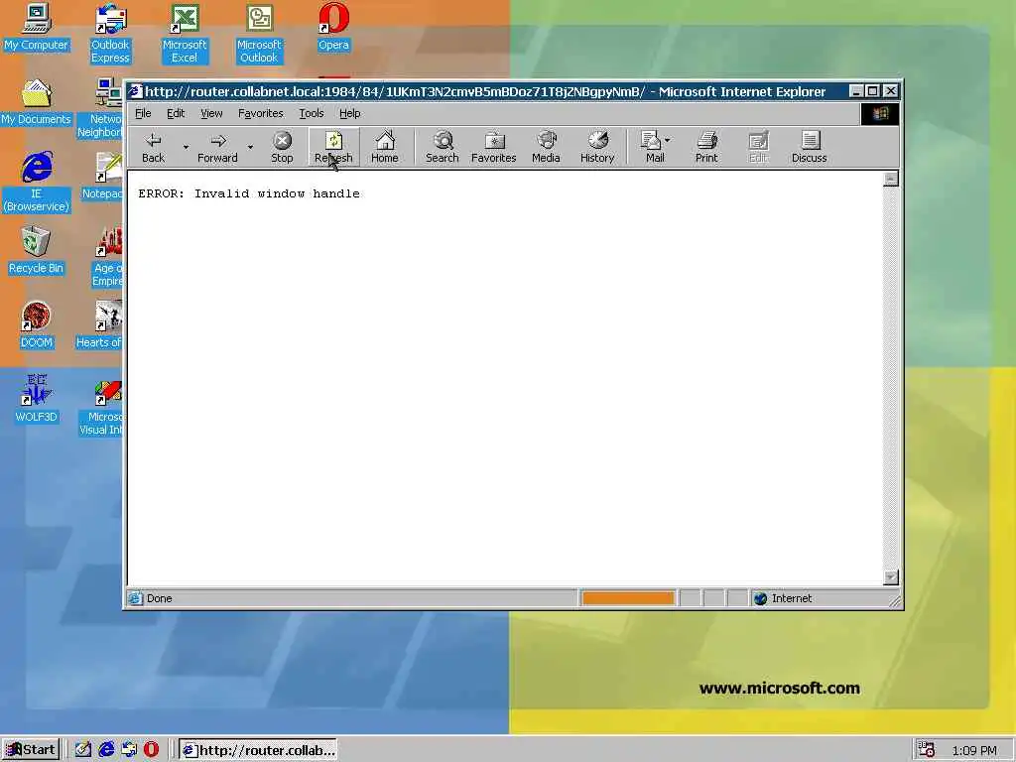Print the page using Print button
This screenshot has width=1016, height=762.
(x=706, y=148)
